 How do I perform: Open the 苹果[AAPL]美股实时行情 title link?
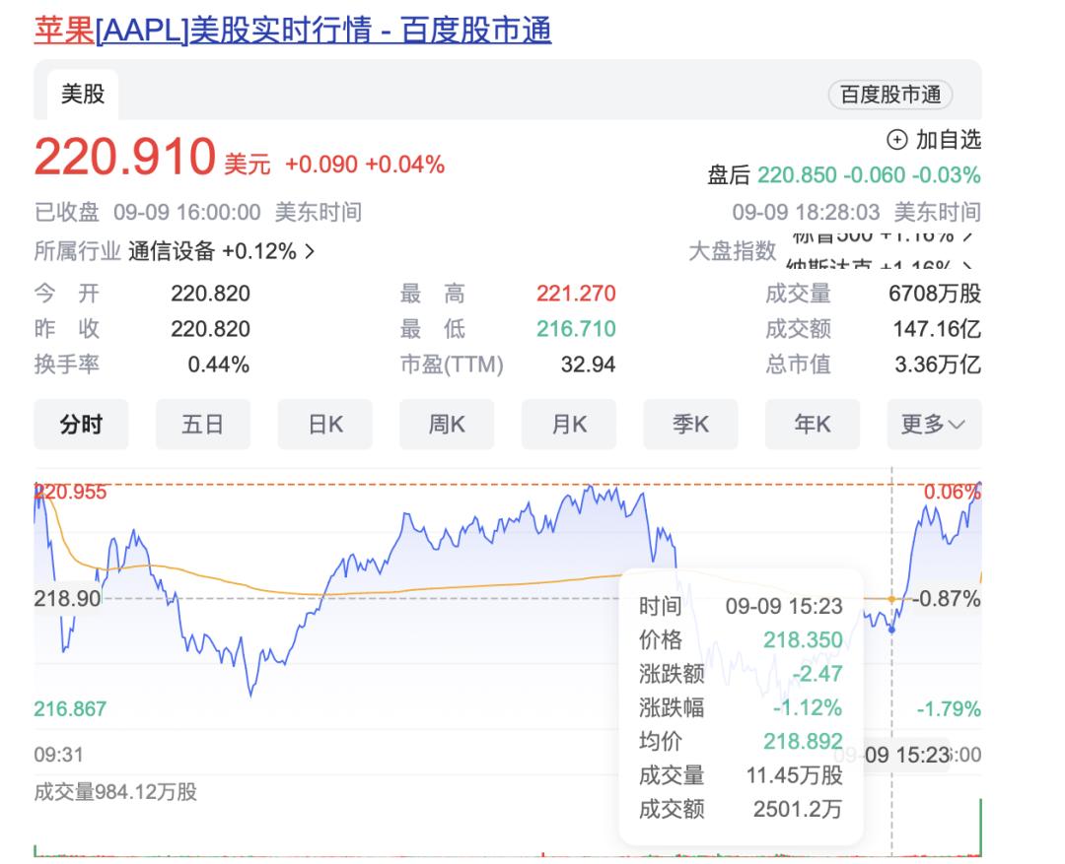click(293, 31)
